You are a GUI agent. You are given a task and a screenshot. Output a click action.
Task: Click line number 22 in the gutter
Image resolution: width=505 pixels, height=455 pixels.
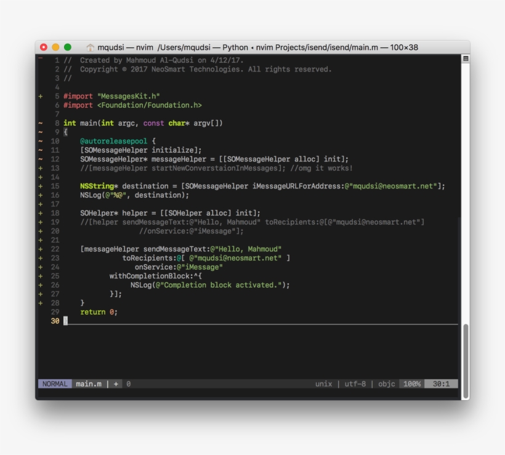click(x=55, y=249)
